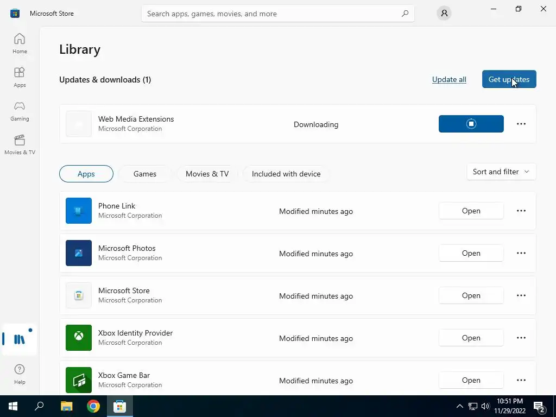Screen dimensions: 556x417
Task: Click the Phone Link app icon
Action: pyautogui.click(x=79, y=211)
